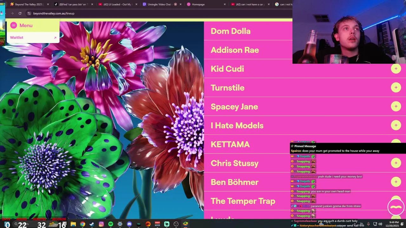
Task: Click Spairzz username in pinned message
Action: pos(296,151)
